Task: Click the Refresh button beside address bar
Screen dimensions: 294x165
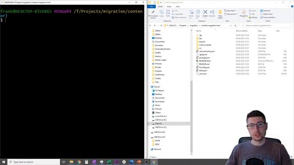Action: coord(236,26)
